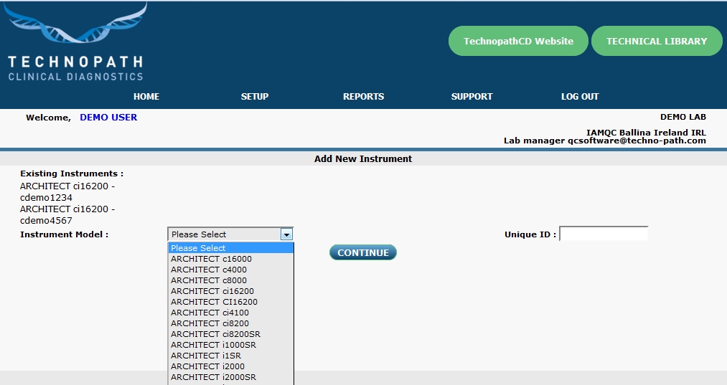
Task: Select ARCHITECT c16000 from the list
Action: point(230,259)
